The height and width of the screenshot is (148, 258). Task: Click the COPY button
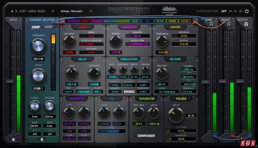point(23,11)
